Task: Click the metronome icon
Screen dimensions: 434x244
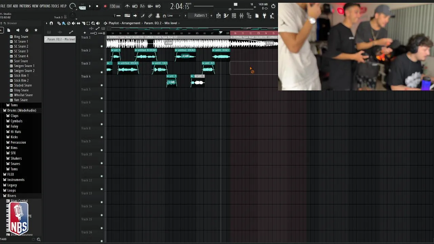Action: click(x=127, y=6)
